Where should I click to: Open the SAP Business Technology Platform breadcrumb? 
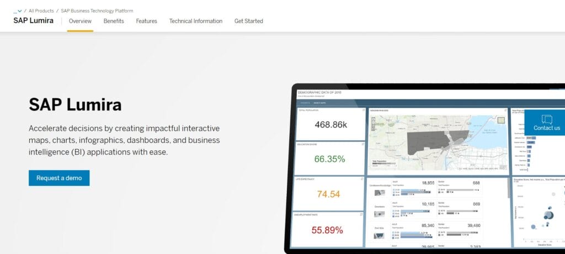[x=97, y=11]
